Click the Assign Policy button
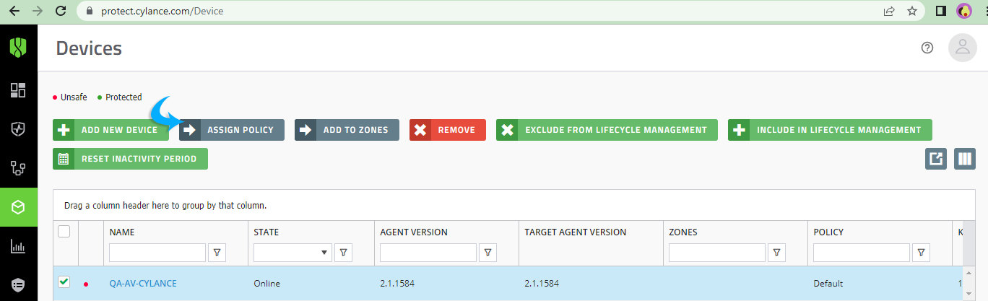 (x=232, y=130)
